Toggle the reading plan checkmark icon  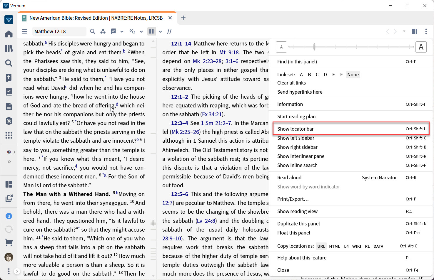click(x=113, y=31)
